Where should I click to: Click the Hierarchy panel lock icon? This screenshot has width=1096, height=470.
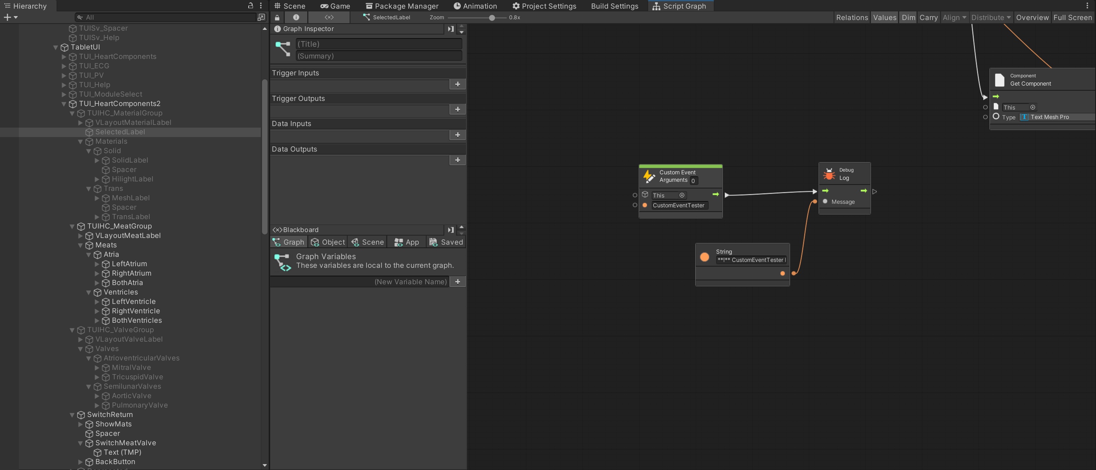pyautogui.click(x=251, y=5)
